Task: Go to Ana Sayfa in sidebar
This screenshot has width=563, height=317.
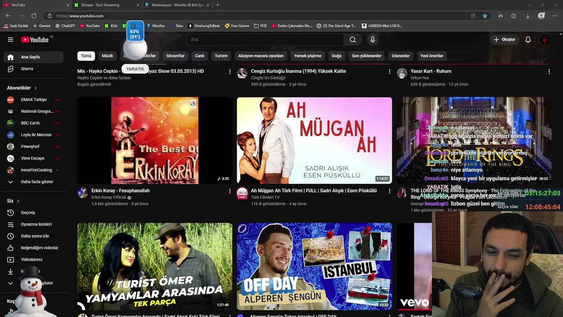Action: pos(34,57)
